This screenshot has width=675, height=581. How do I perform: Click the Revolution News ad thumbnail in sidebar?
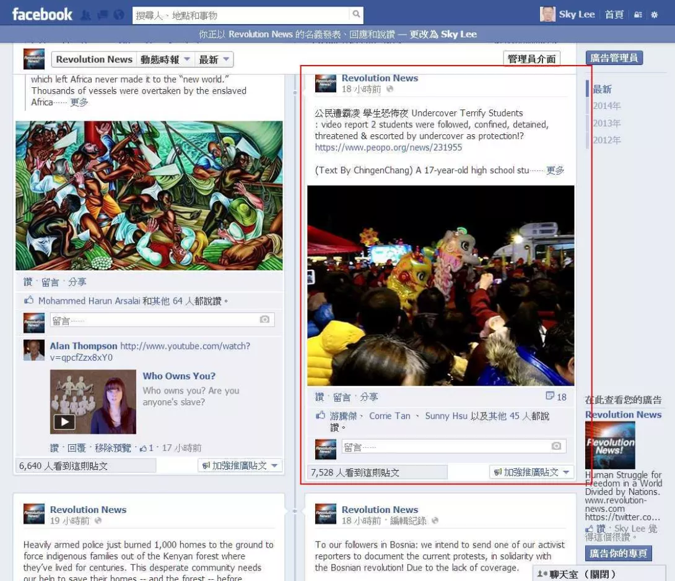(x=610, y=445)
